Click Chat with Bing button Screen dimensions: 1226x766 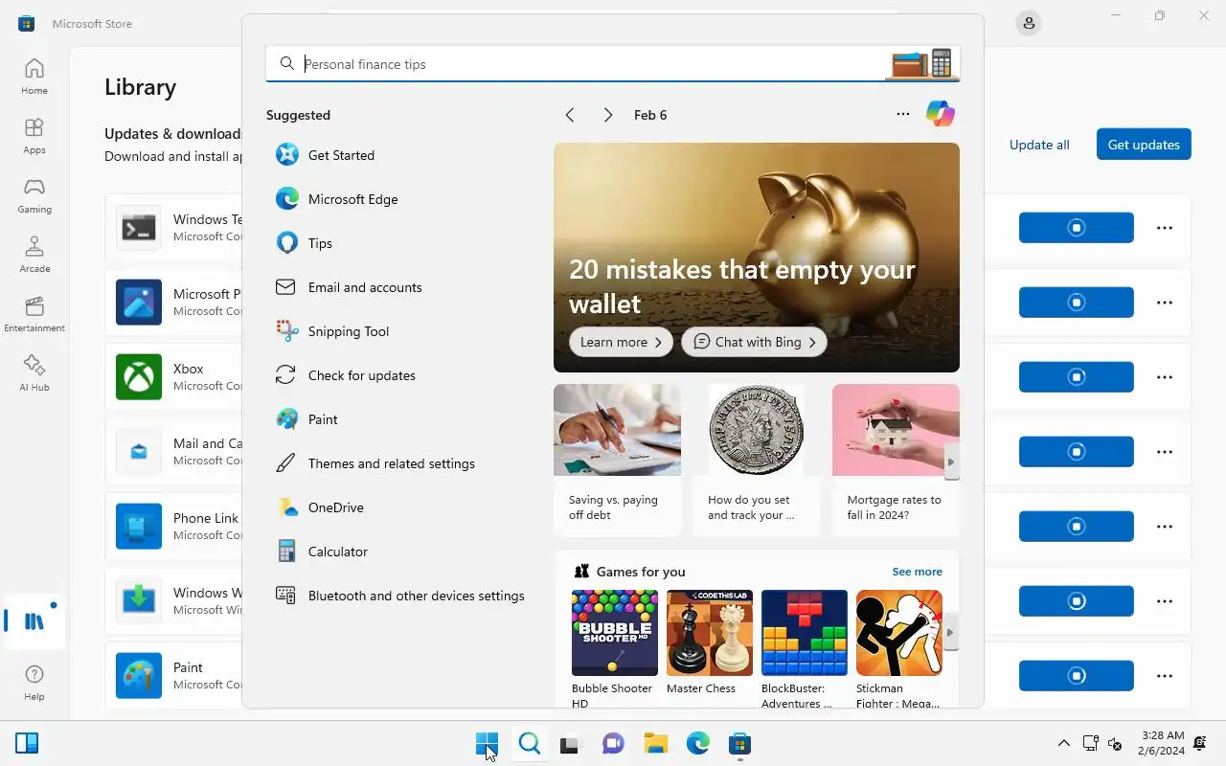pyautogui.click(x=754, y=342)
